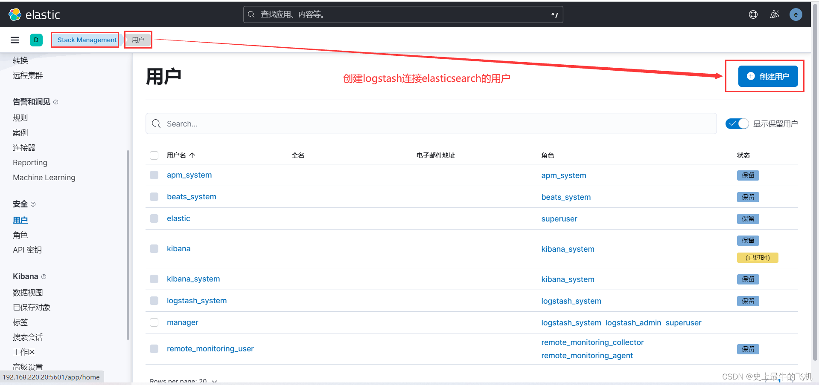Click the 全名 column header
Screen dimensions: 819x385
tap(298, 155)
